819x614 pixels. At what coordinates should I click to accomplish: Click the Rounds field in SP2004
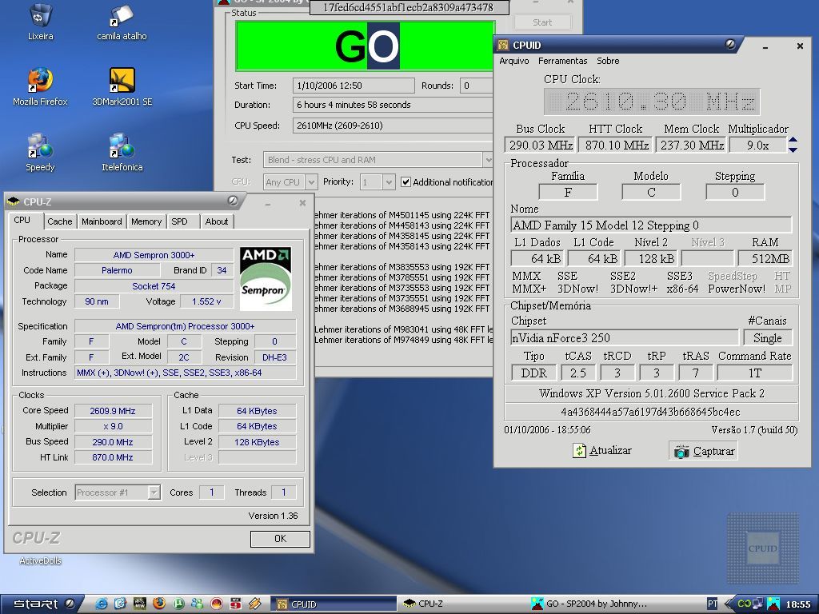477,86
